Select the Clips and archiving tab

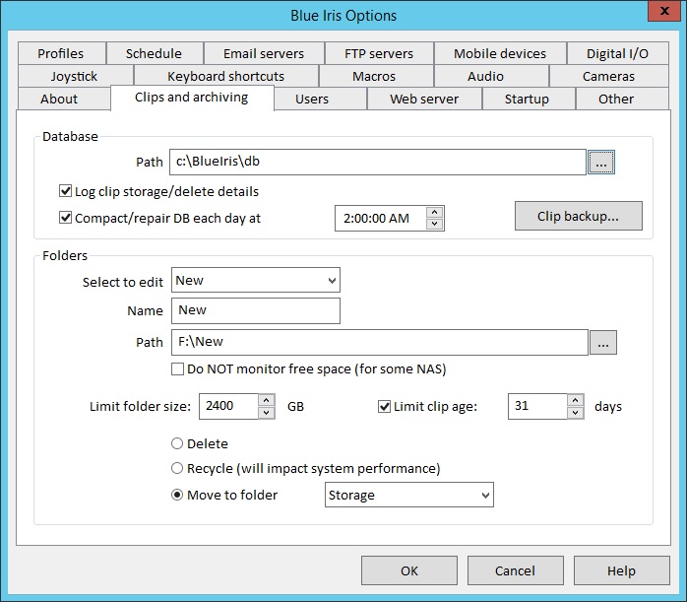pyautogui.click(x=192, y=98)
